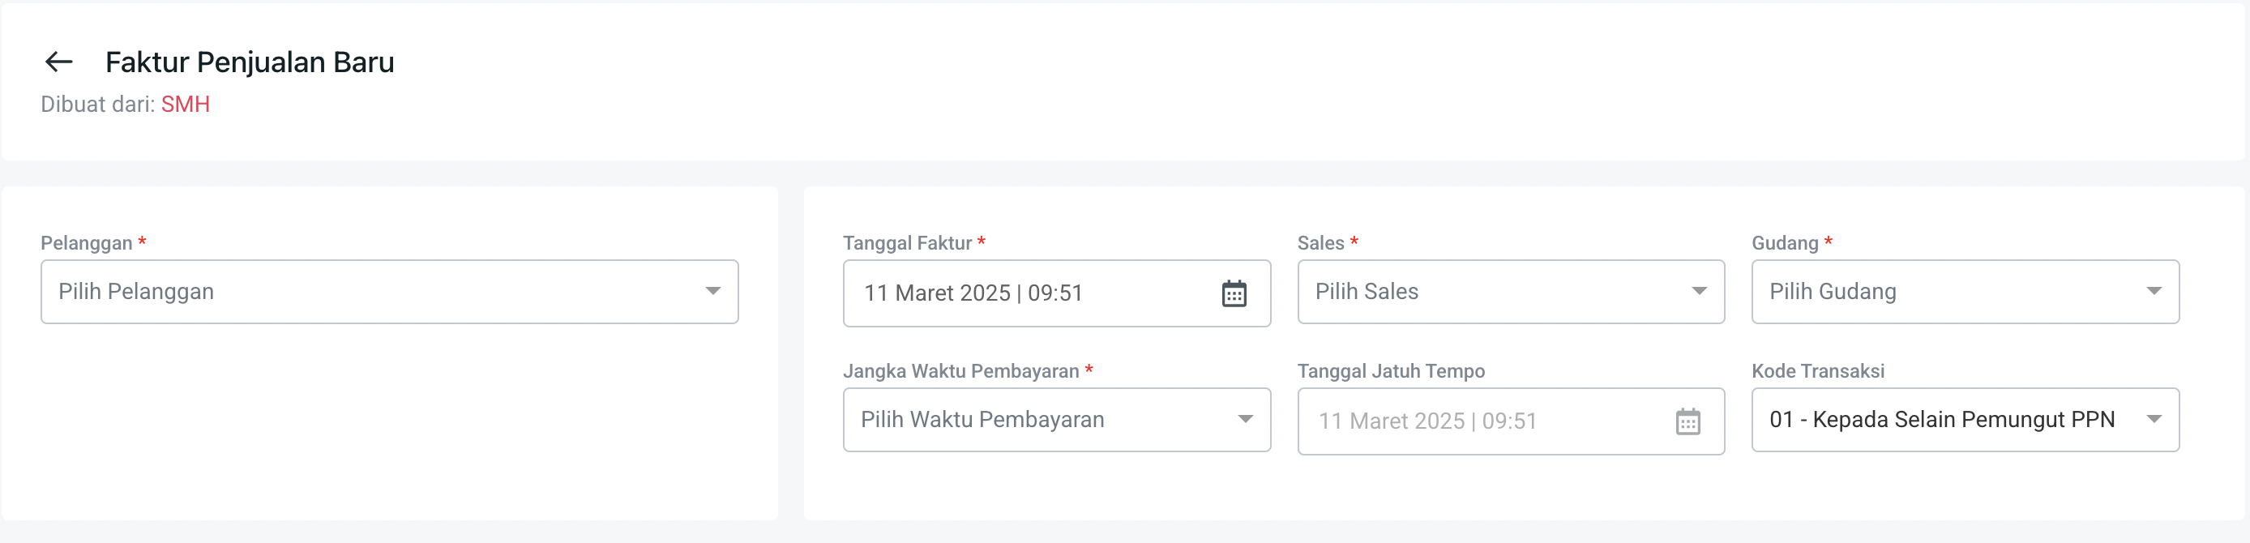Click the Pelanggan field label
The image size is (2250, 543).
coord(87,244)
